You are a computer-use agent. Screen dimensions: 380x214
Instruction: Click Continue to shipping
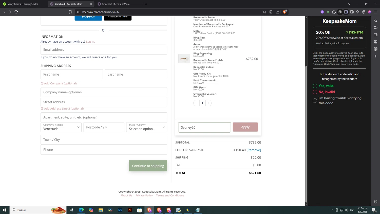(x=148, y=166)
